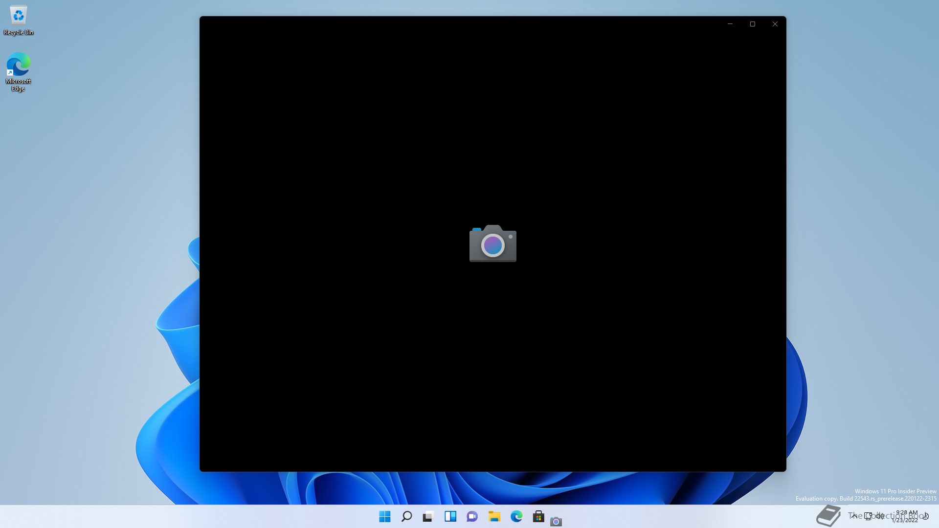Maximize the Camera app window
The height and width of the screenshot is (528, 939).
[753, 24]
